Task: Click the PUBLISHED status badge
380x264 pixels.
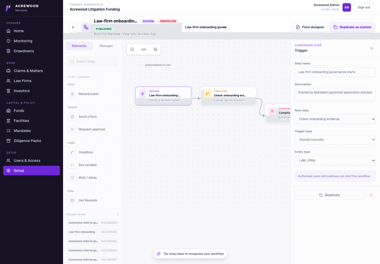Action: (104, 29)
